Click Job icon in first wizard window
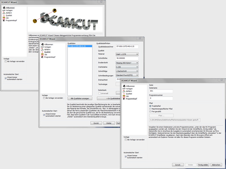 click(4, 18)
